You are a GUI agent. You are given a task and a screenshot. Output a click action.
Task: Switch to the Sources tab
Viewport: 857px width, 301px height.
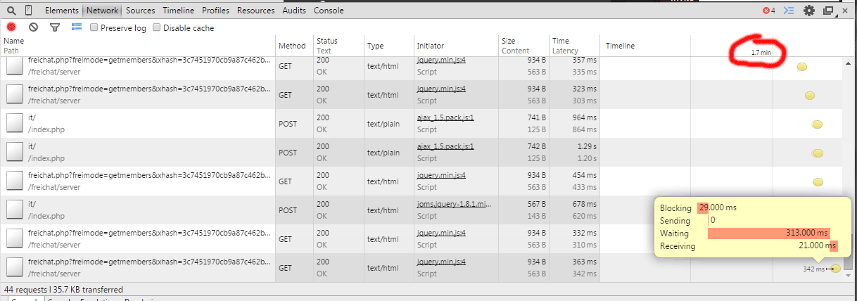(141, 11)
